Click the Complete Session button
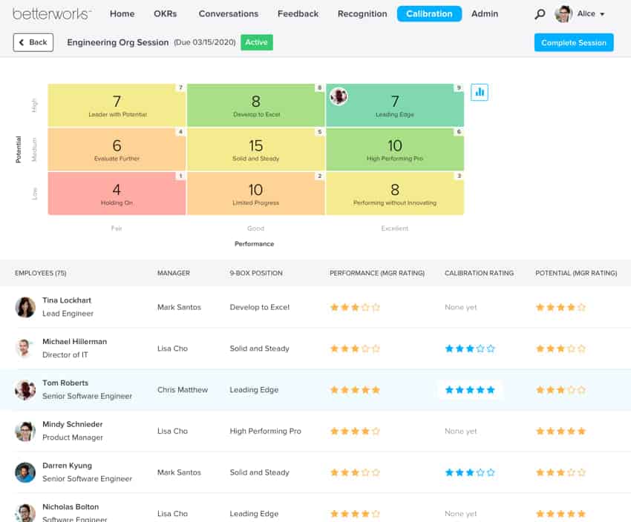This screenshot has height=522, width=631. point(574,42)
